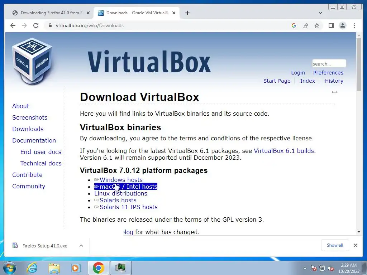Open End-user docs link

pos(41,152)
